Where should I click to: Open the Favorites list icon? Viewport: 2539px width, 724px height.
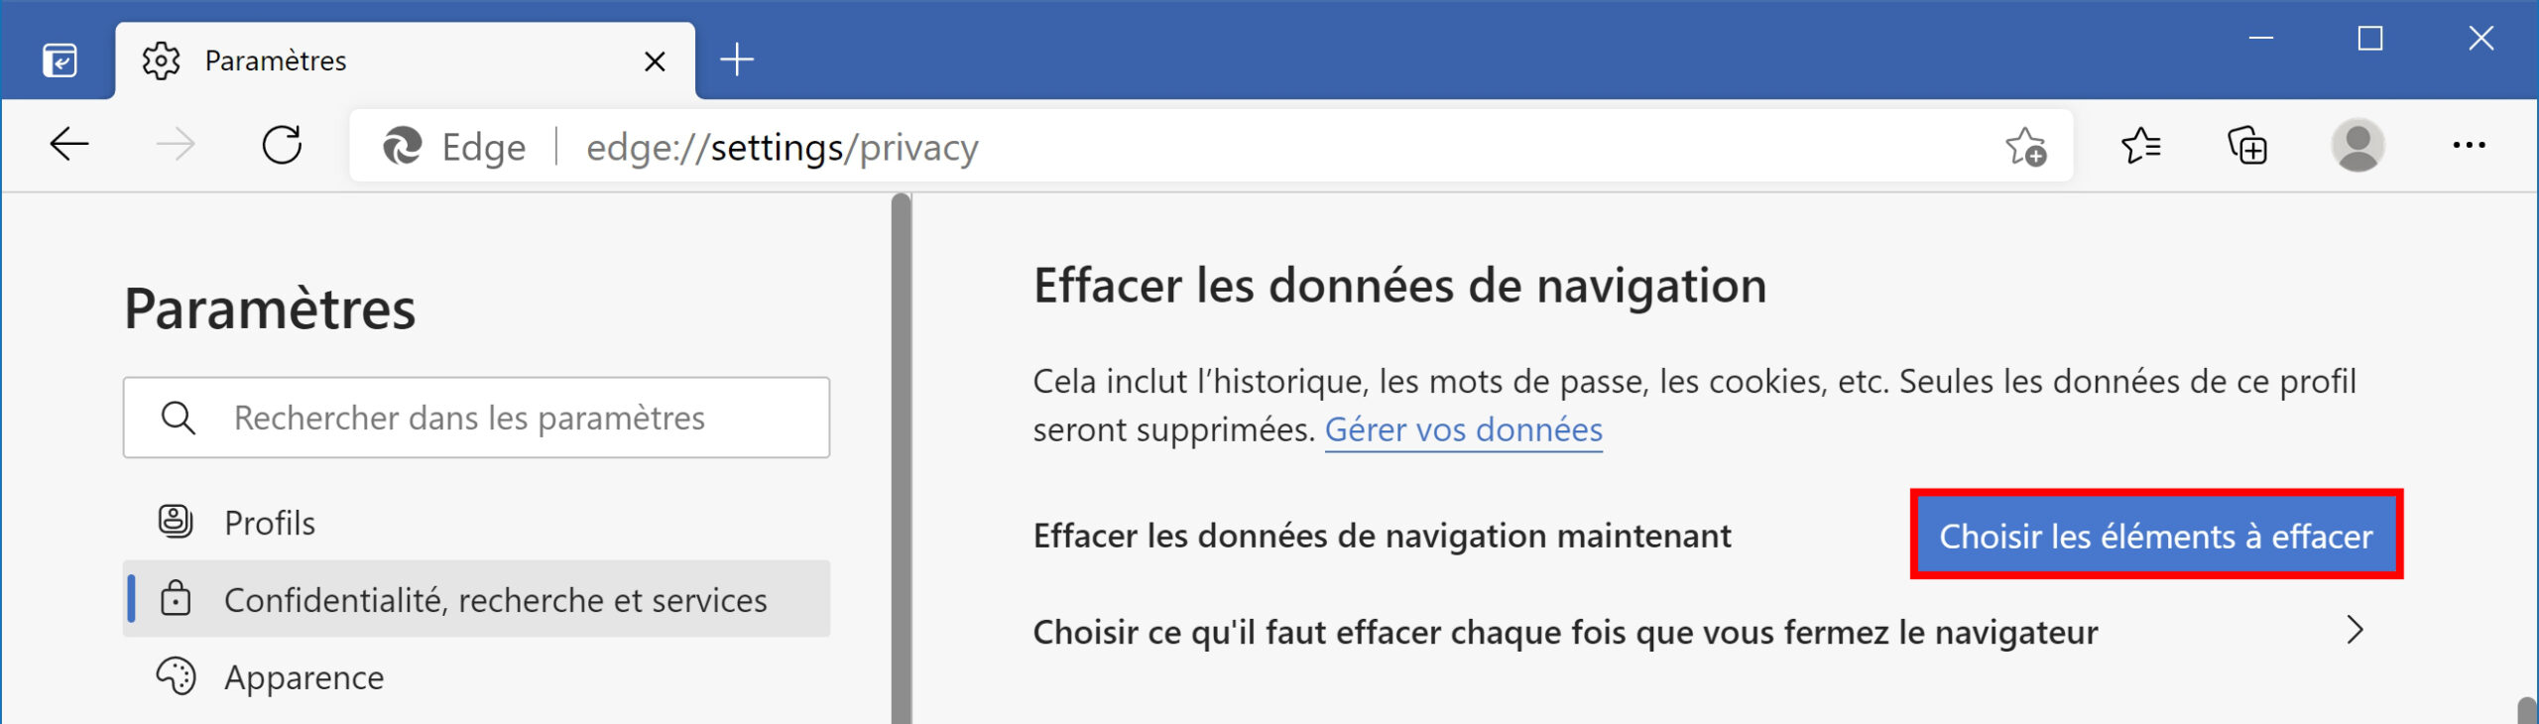(2141, 146)
